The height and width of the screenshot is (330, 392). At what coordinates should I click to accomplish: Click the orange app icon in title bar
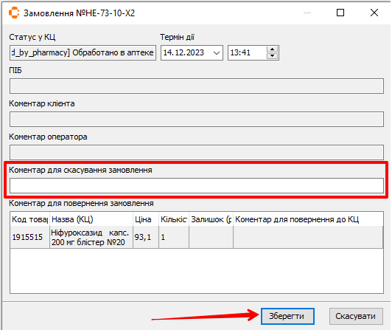click(14, 13)
